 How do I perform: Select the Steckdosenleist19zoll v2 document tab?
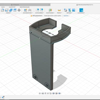pyautogui.click(x=85, y=5)
